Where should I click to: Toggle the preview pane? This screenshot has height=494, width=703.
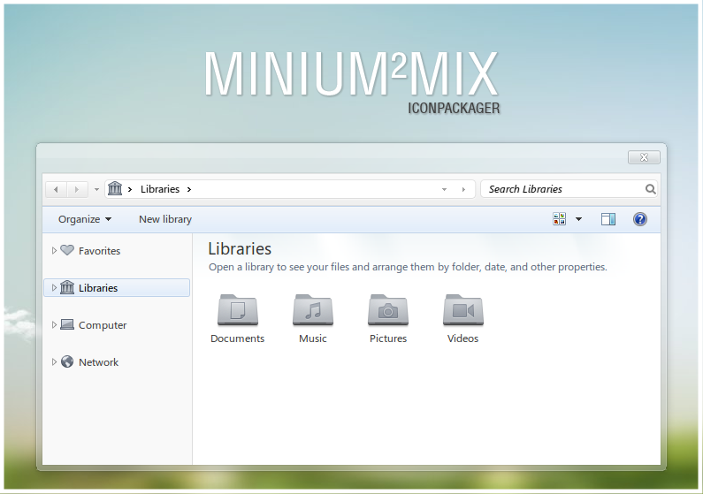tap(608, 219)
